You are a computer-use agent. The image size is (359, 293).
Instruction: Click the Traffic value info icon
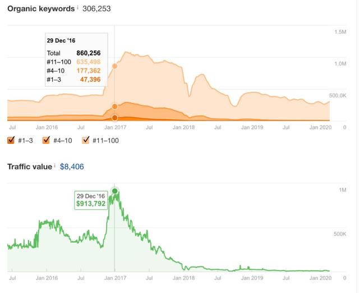[56, 165]
